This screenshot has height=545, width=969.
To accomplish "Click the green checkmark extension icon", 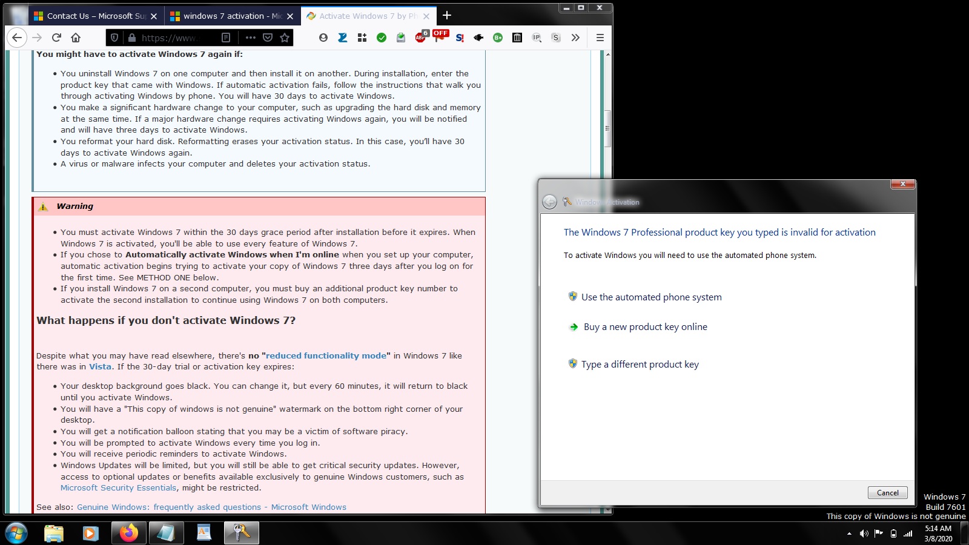I will click(x=382, y=38).
